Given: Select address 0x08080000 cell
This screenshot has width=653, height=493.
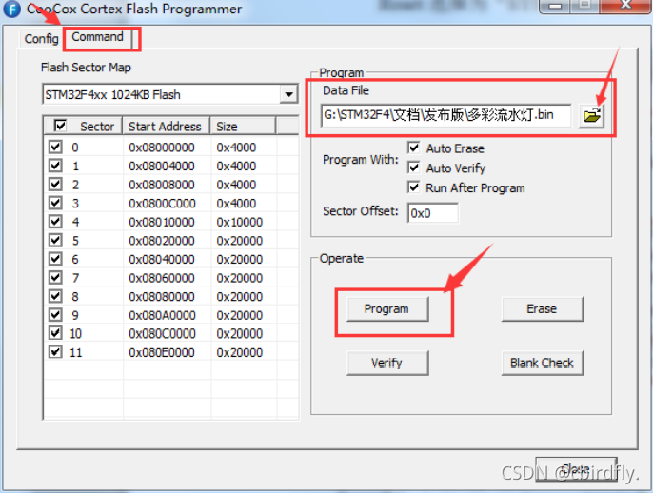Looking at the screenshot, I should pos(162,297).
